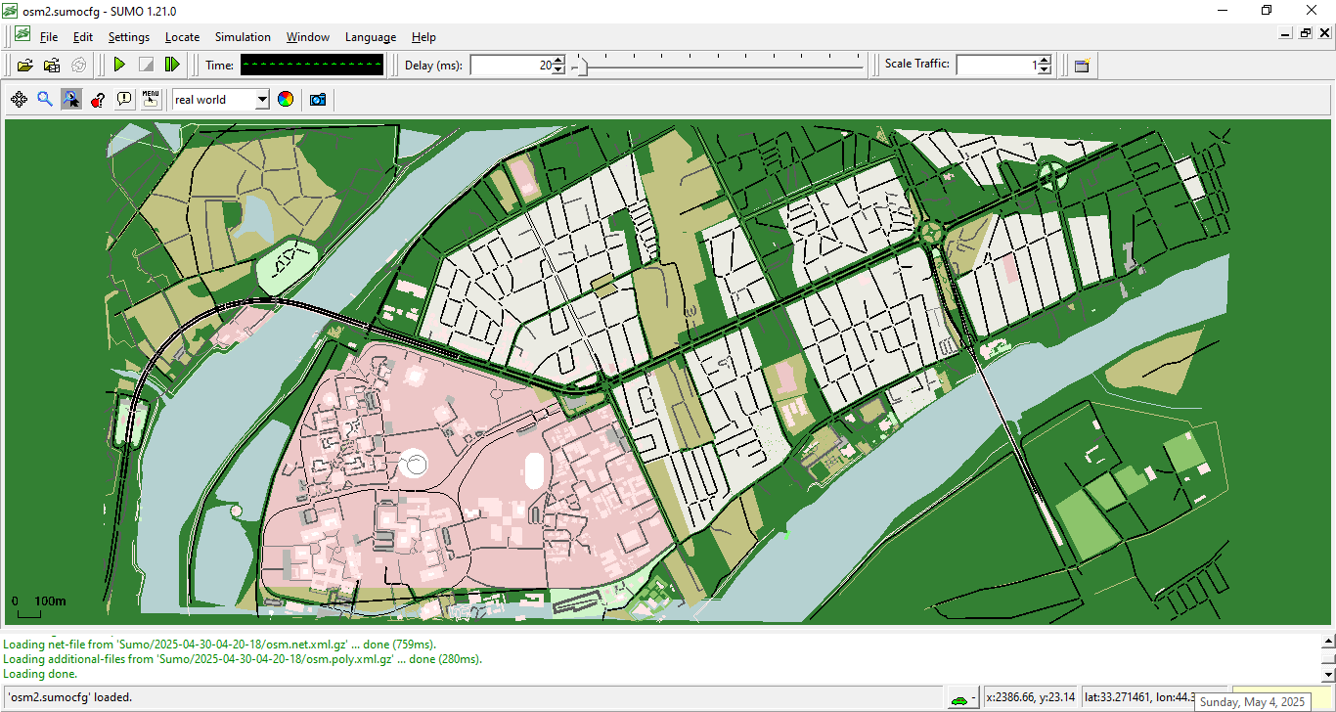Click the Open network file icon
Image resolution: width=1336 pixels, height=712 pixels.
[x=52, y=66]
